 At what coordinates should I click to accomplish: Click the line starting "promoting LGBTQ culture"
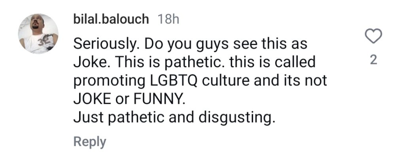200,82
